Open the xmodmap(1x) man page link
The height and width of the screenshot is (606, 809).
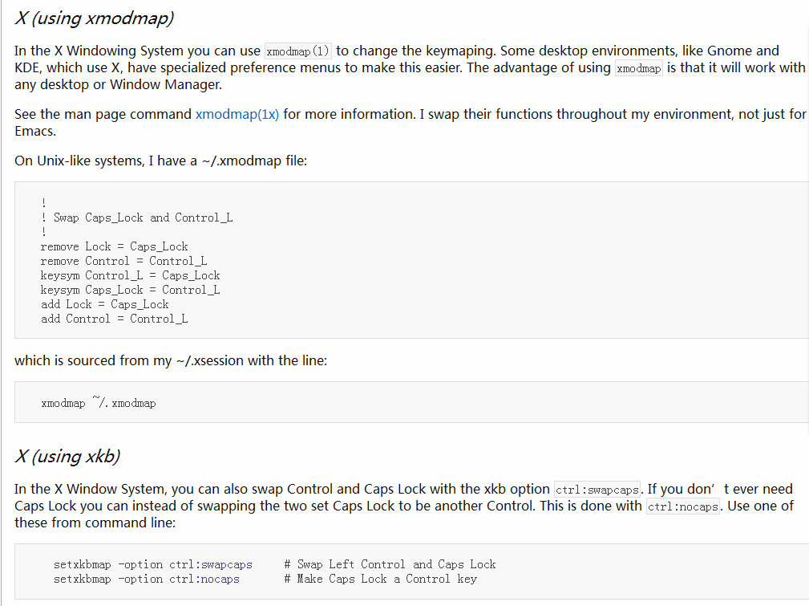click(237, 114)
